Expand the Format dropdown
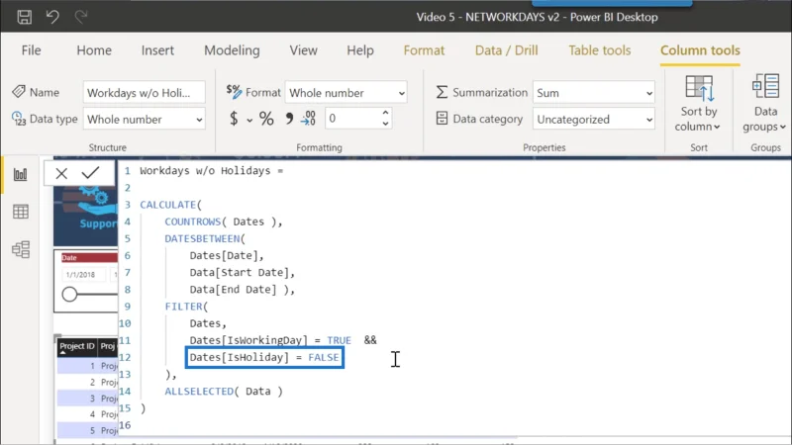The width and height of the screenshot is (792, 445). pyautogui.click(x=346, y=93)
